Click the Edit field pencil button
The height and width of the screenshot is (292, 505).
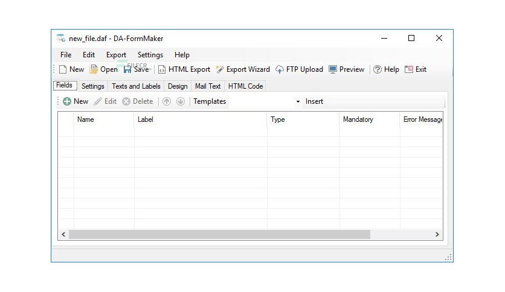tap(105, 101)
